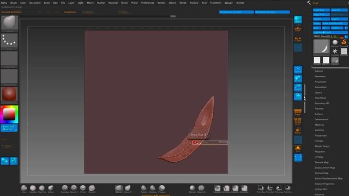349x196 pixels.
Task: Expand the UV Map subpalette
Action: point(318,157)
